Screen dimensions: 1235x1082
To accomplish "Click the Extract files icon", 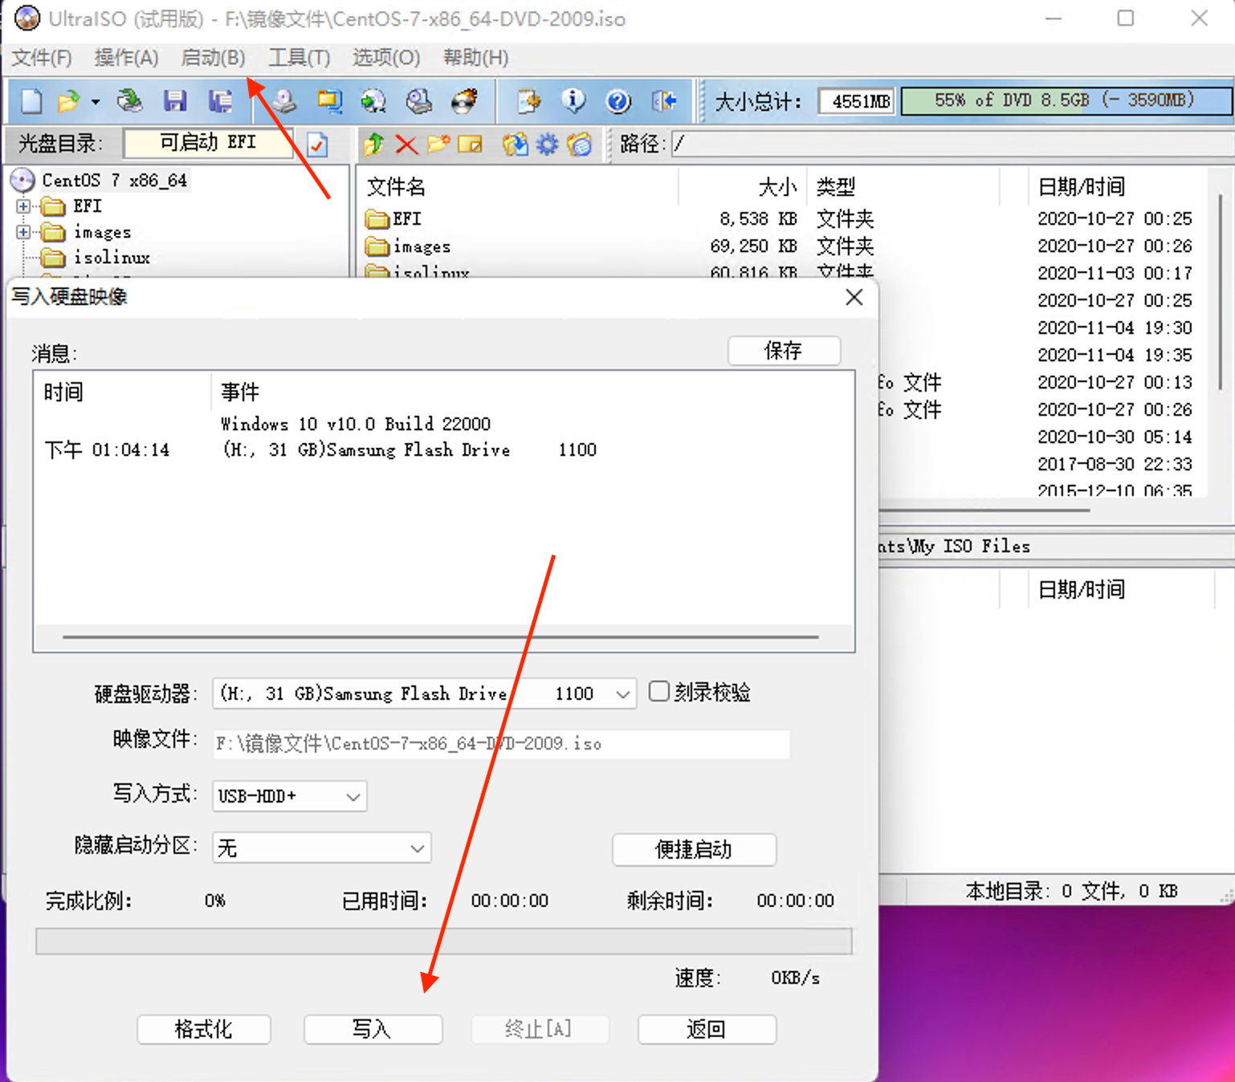I will [515, 144].
